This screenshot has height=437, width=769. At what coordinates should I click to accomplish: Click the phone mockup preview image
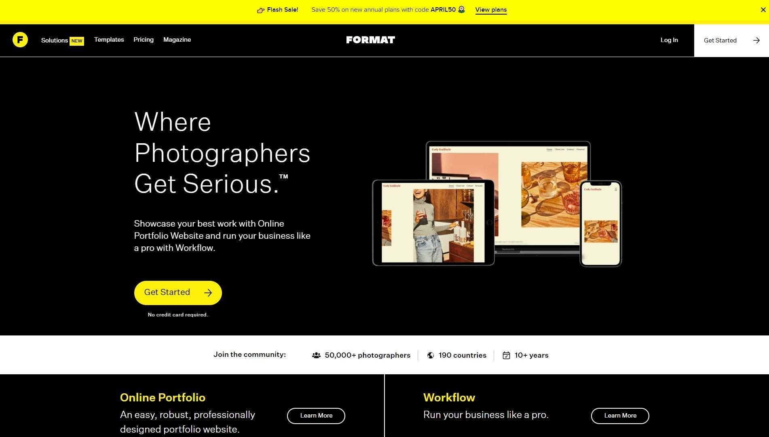point(601,224)
